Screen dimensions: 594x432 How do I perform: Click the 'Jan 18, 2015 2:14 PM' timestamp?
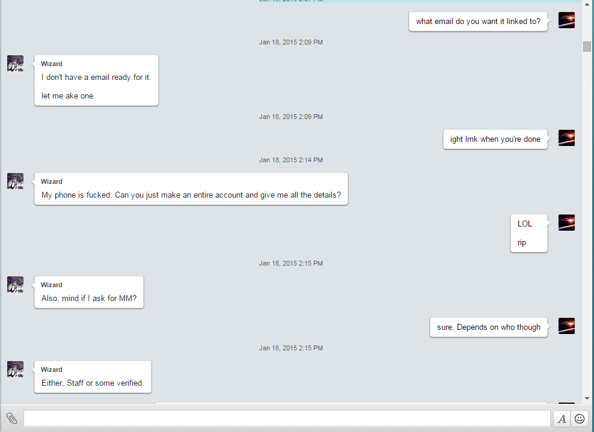tap(291, 160)
